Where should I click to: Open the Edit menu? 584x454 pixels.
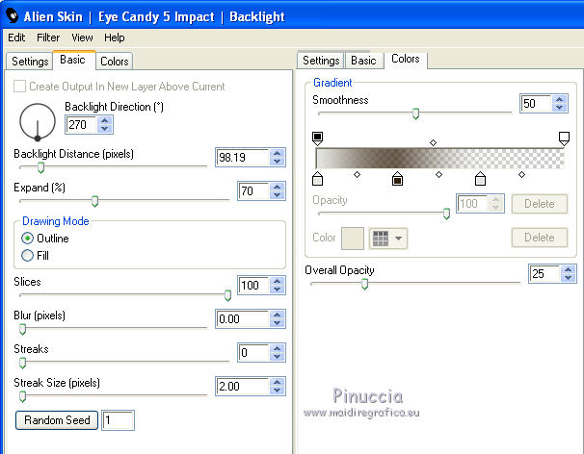(16, 38)
